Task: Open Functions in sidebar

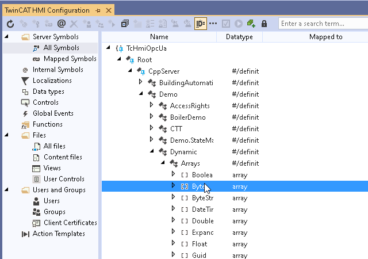Action: (x=47, y=124)
